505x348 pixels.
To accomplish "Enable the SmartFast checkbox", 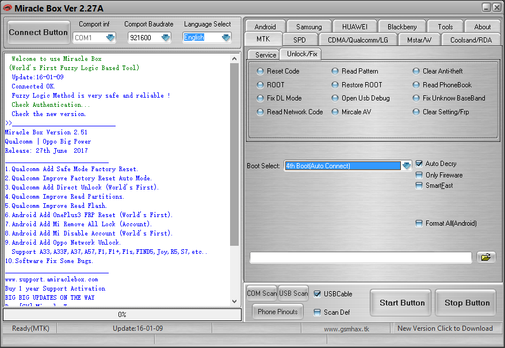I will 419,185.
